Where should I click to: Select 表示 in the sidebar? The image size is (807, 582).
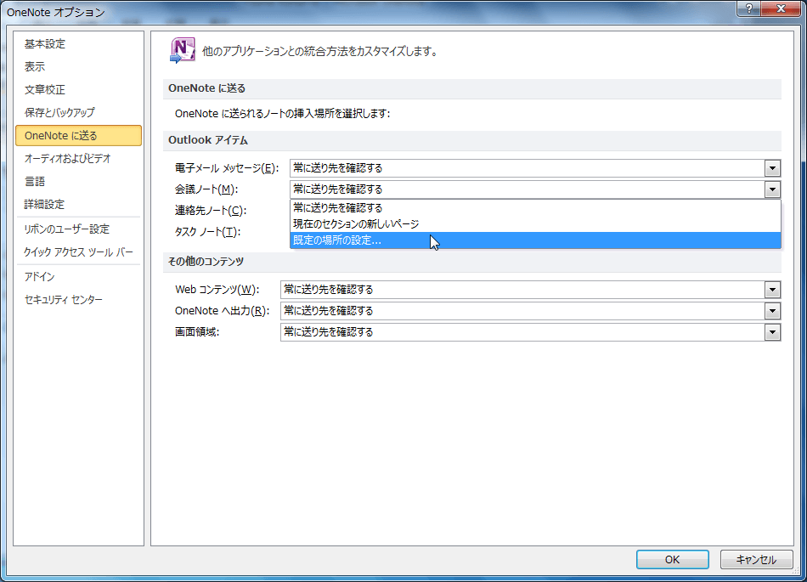click(x=35, y=67)
